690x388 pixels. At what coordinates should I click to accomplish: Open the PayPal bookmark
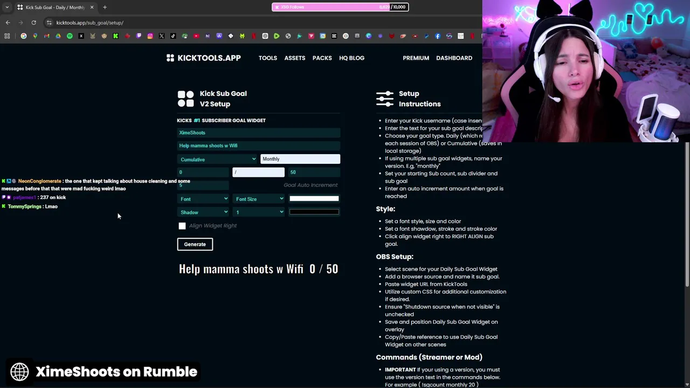(x=426, y=36)
